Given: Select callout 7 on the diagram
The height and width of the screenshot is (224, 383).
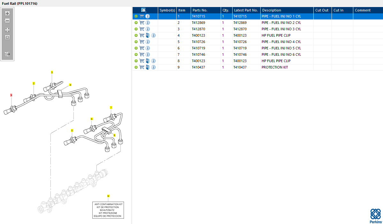Looking at the screenshot, I should 111,107.
